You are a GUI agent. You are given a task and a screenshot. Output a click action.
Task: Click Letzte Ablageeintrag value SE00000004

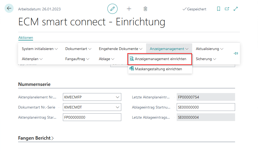pos(206,117)
